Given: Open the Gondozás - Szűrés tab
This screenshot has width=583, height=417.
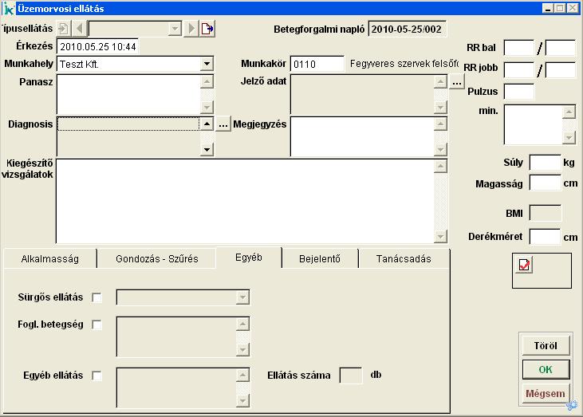Looking at the screenshot, I should [x=156, y=259].
